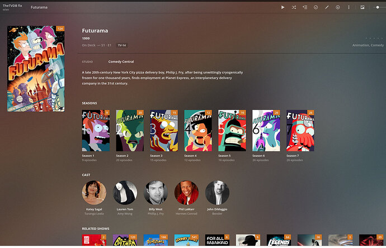The width and height of the screenshot is (386, 248).
Task: Open the Season 4 poster
Action: tap(198, 131)
